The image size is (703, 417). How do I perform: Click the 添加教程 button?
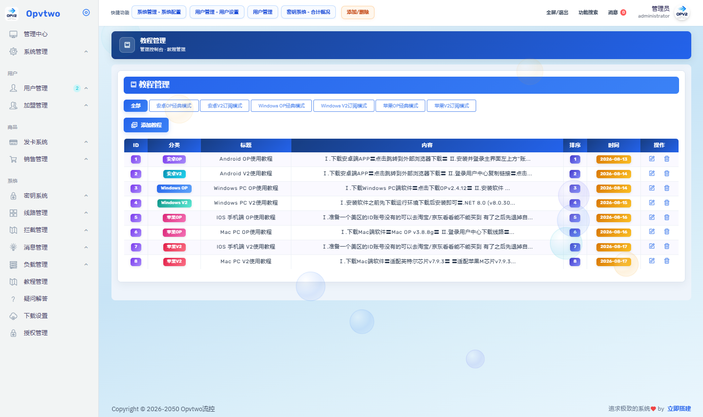click(146, 125)
